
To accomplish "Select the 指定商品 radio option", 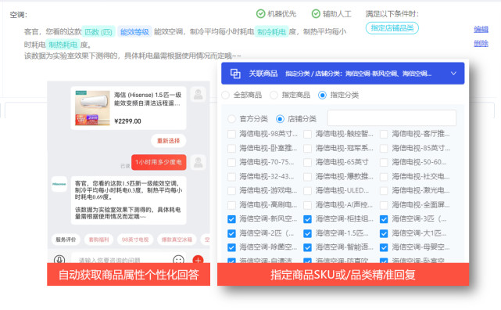I will click(274, 95).
